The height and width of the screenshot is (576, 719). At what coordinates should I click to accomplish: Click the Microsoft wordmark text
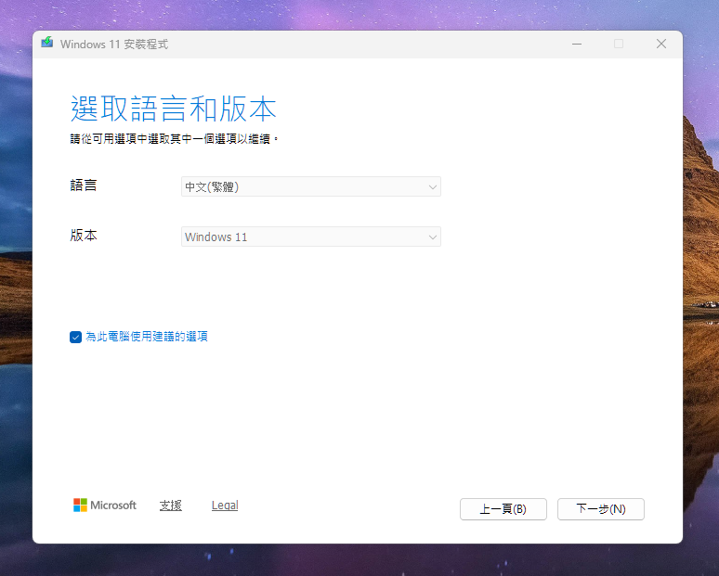click(112, 506)
